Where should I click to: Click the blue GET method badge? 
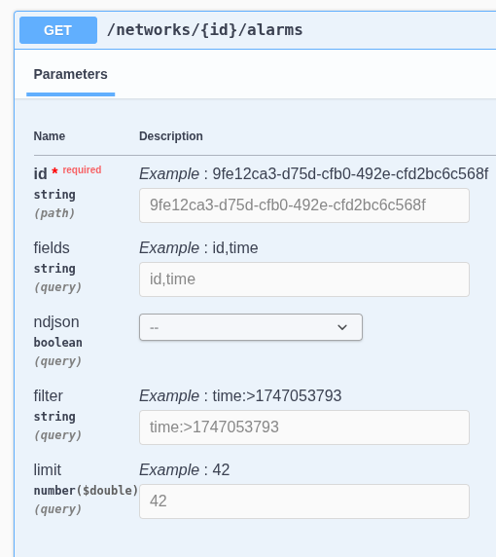[58, 30]
